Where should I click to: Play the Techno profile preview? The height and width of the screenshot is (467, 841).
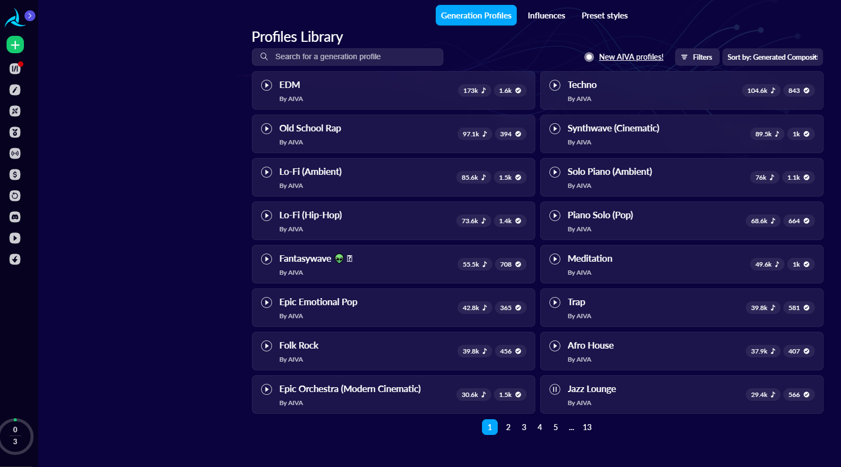pos(555,85)
